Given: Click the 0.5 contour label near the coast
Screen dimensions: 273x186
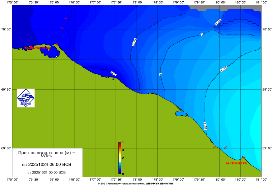Looking at the screenshot, I should tap(114, 73).
